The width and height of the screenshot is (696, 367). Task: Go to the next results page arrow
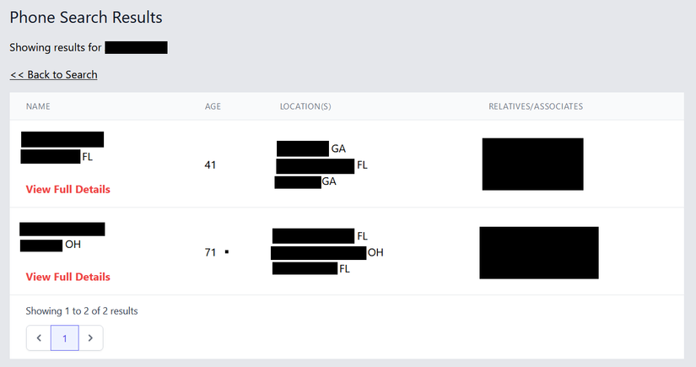(90, 338)
